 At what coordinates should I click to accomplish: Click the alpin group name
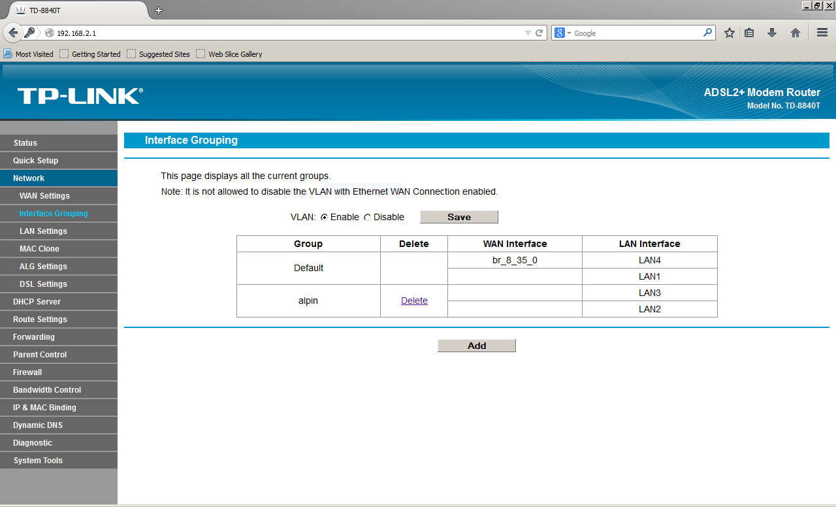[x=308, y=301]
